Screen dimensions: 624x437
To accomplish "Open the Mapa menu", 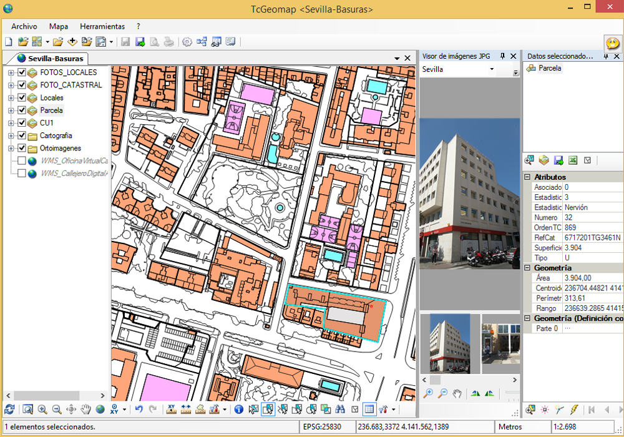I will (59, 26).
